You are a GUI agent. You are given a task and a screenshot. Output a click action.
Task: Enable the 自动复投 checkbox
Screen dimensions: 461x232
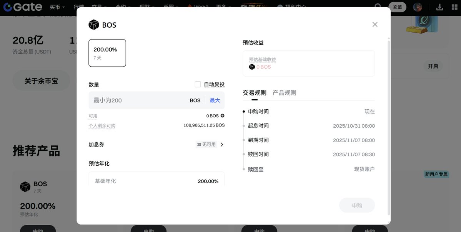(x=198, y=84)
